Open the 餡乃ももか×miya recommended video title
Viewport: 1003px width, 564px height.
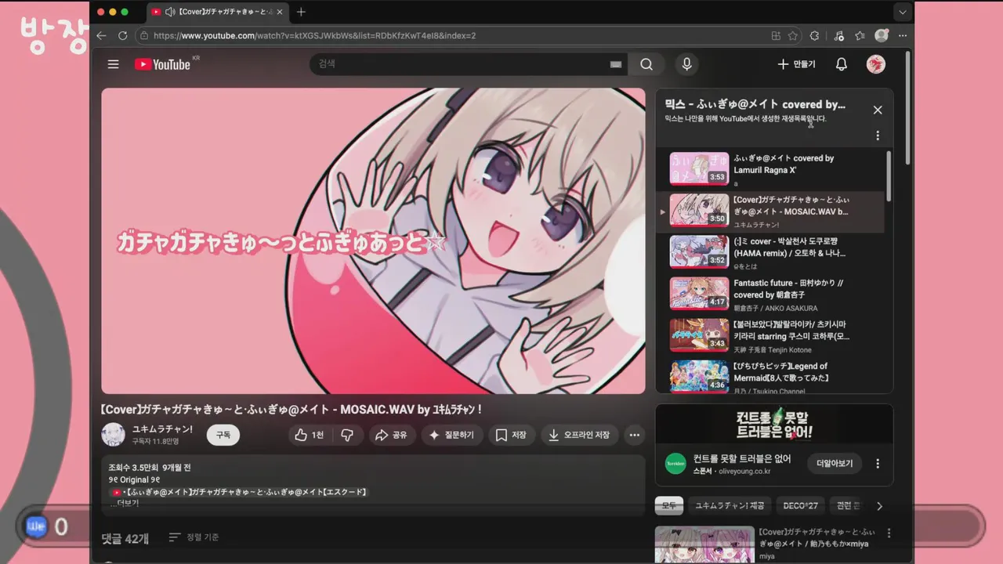click(817, 537)
